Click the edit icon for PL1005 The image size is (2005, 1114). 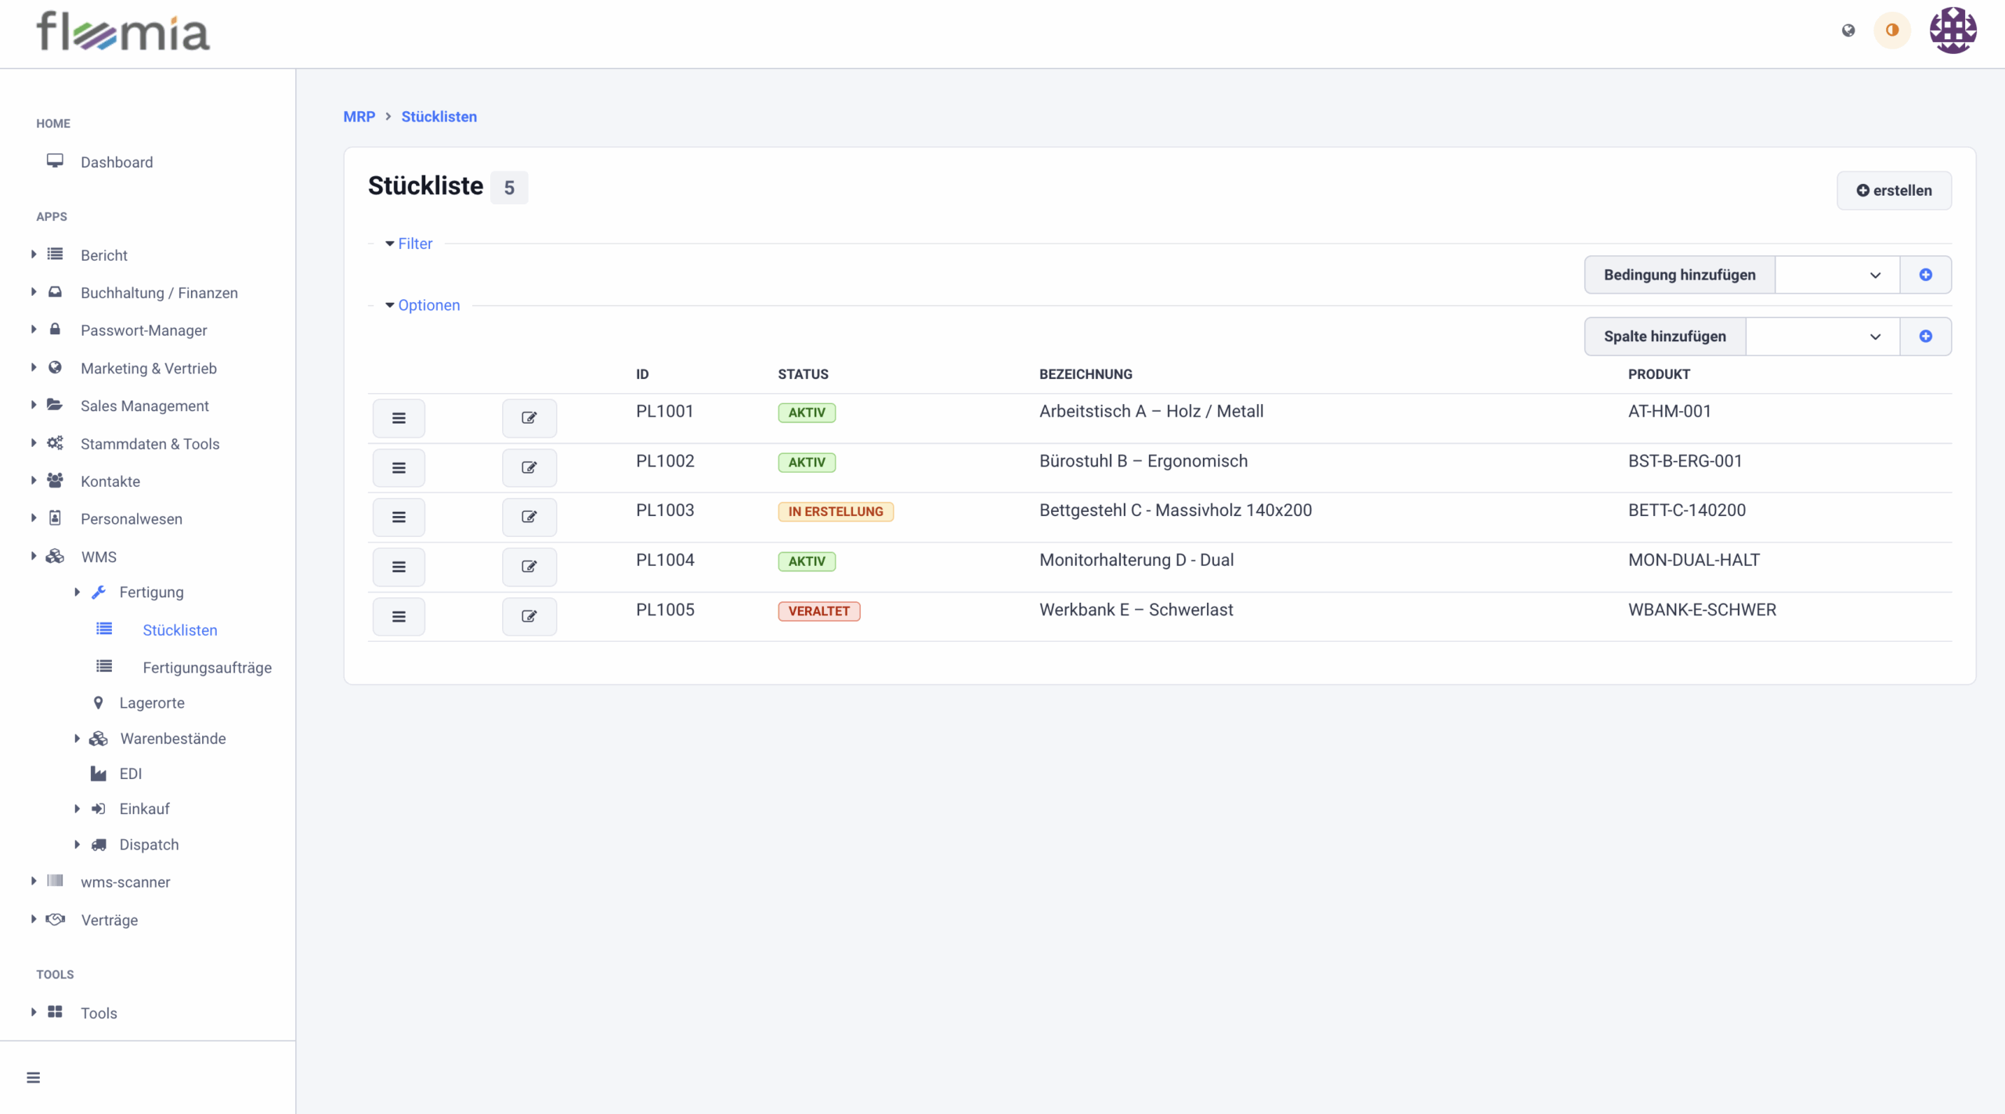point(529,617)
